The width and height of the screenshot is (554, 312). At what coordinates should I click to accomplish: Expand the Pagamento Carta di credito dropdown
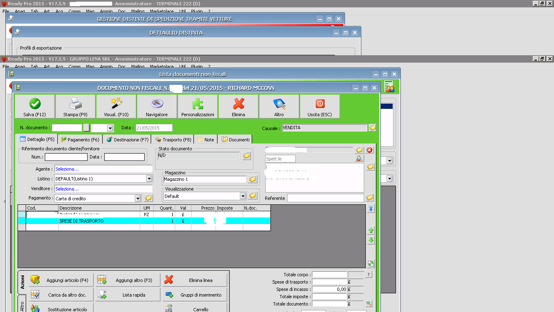pos(138,198)
